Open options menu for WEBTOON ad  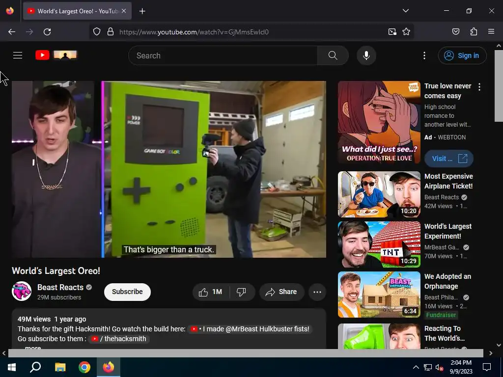pos(479,87)
